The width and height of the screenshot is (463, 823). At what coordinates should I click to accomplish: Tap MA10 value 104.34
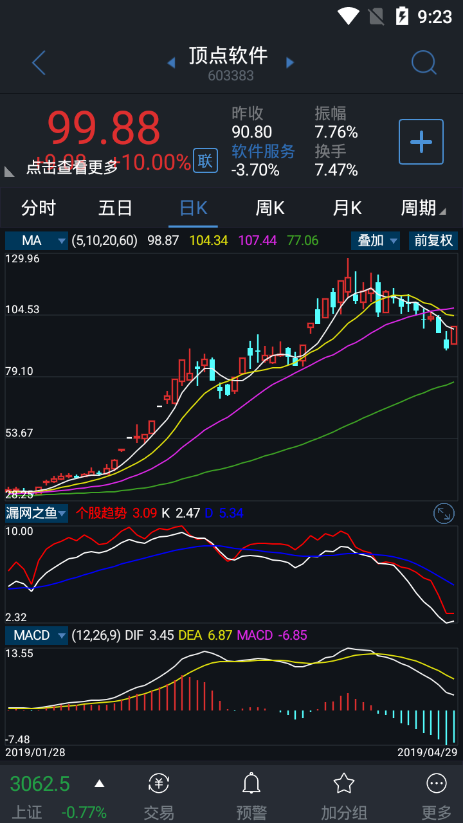[x=209, y=240]
